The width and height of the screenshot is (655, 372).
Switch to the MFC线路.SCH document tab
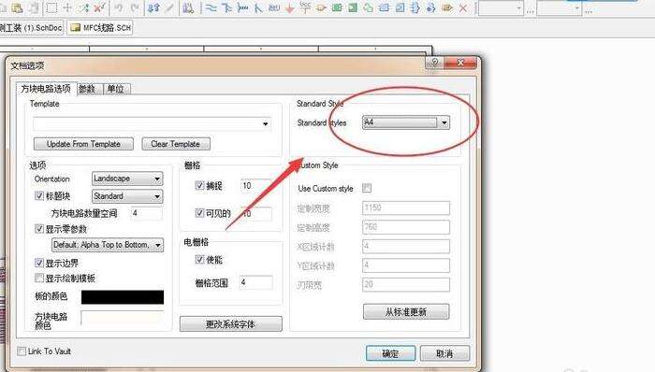100,28
